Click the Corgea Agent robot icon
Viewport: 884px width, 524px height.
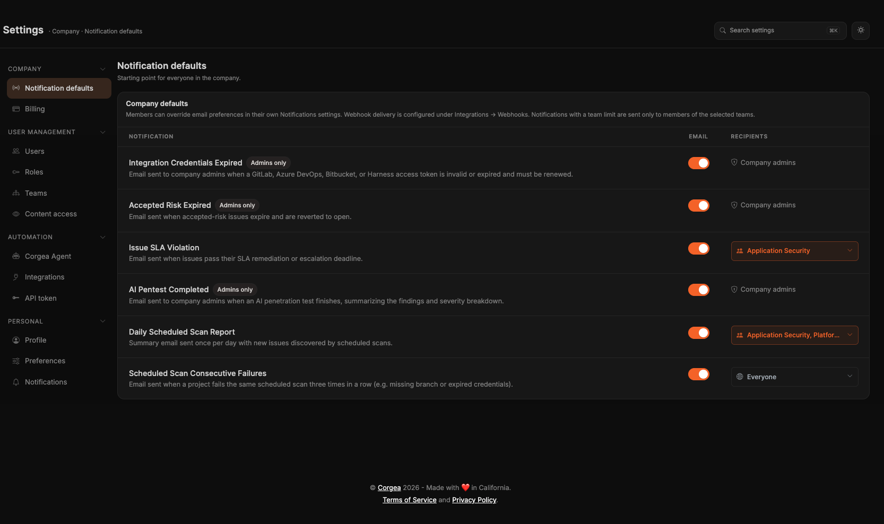pyautogui.click(x=16, y=256)
